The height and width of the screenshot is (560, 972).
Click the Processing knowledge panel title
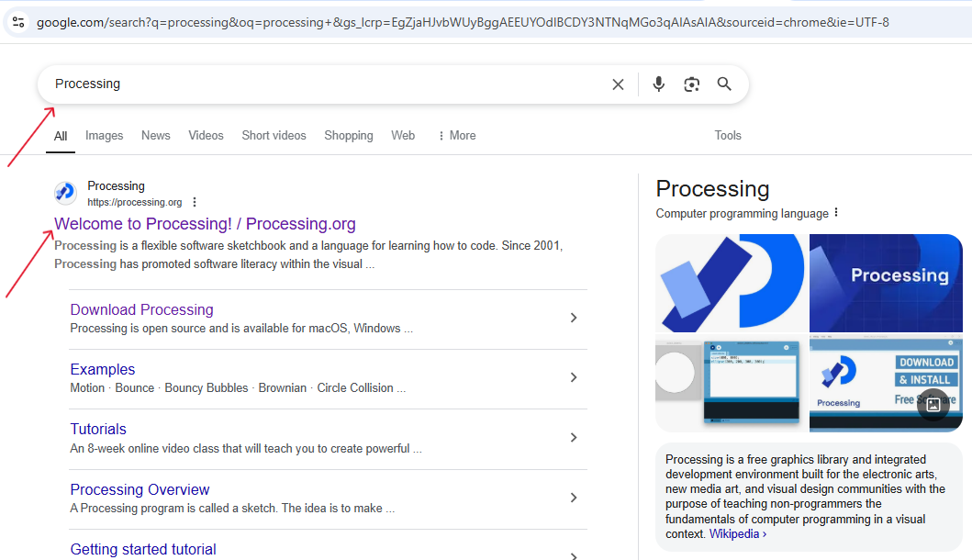pyautogui.click(x=712, y=189)
